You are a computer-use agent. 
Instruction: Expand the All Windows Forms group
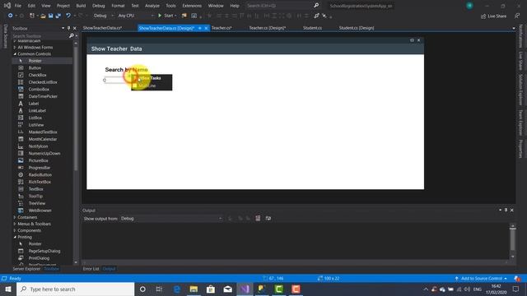[15, 48]
